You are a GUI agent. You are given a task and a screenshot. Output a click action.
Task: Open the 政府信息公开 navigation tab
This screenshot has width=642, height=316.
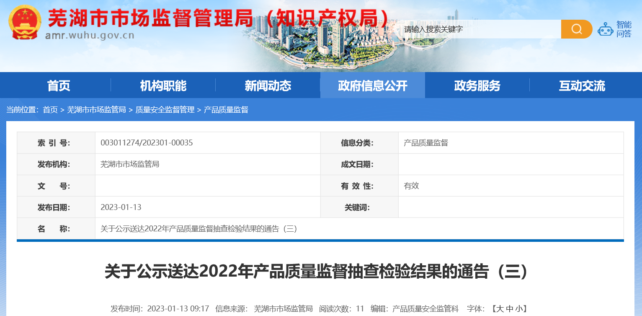[373, 85]
